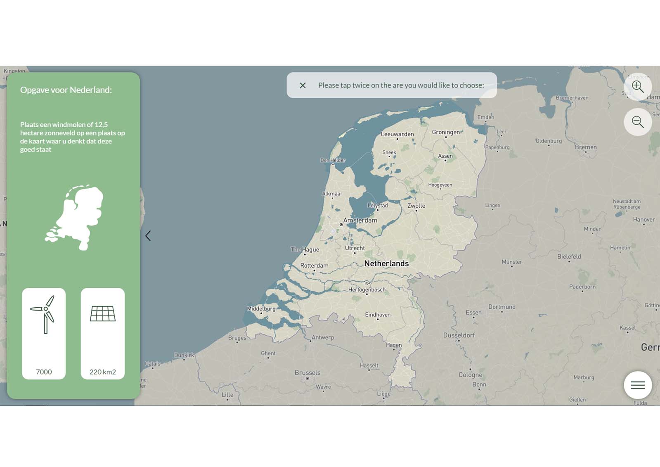Screen dimensions: 660x467
Task: Zoom out the map with the minus magnifier
Action: pos(638,122)
